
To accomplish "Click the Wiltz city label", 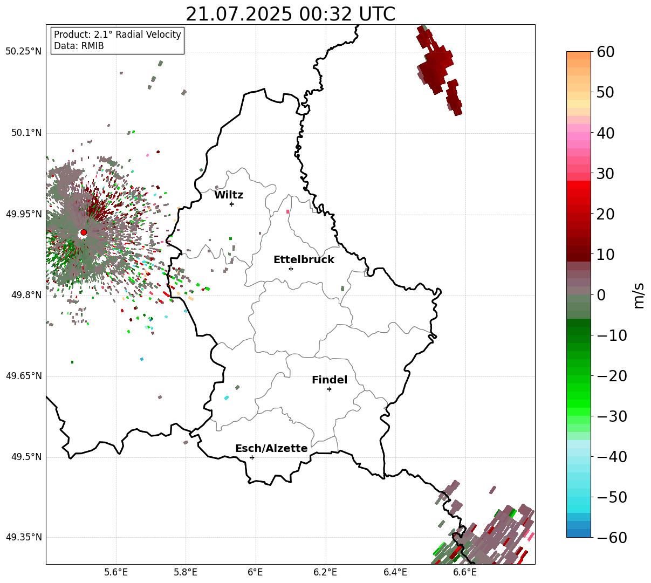I will (229, 195).
